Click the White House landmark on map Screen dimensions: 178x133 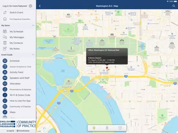tap(68, 16)
